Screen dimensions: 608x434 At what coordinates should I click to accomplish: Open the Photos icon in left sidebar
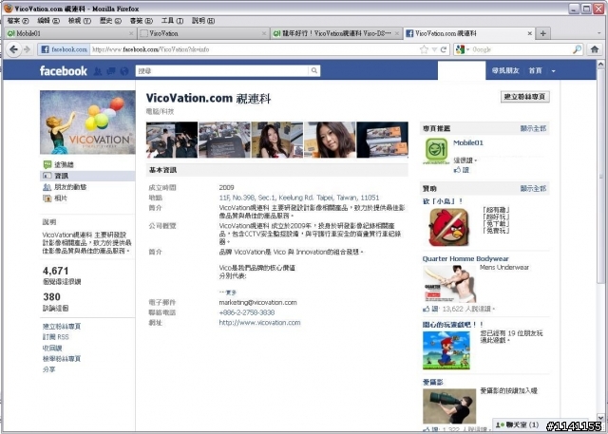coord(47,198)
